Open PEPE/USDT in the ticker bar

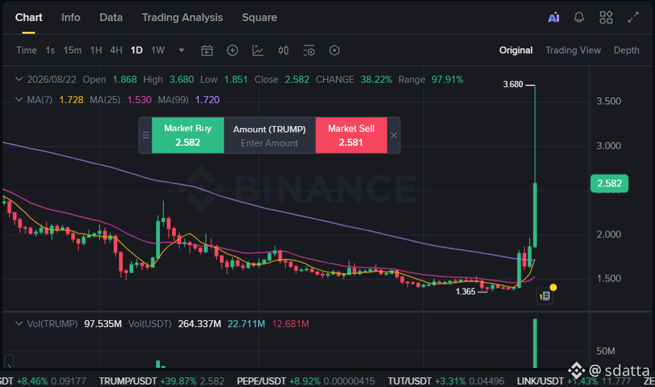[x=305, y=381]
